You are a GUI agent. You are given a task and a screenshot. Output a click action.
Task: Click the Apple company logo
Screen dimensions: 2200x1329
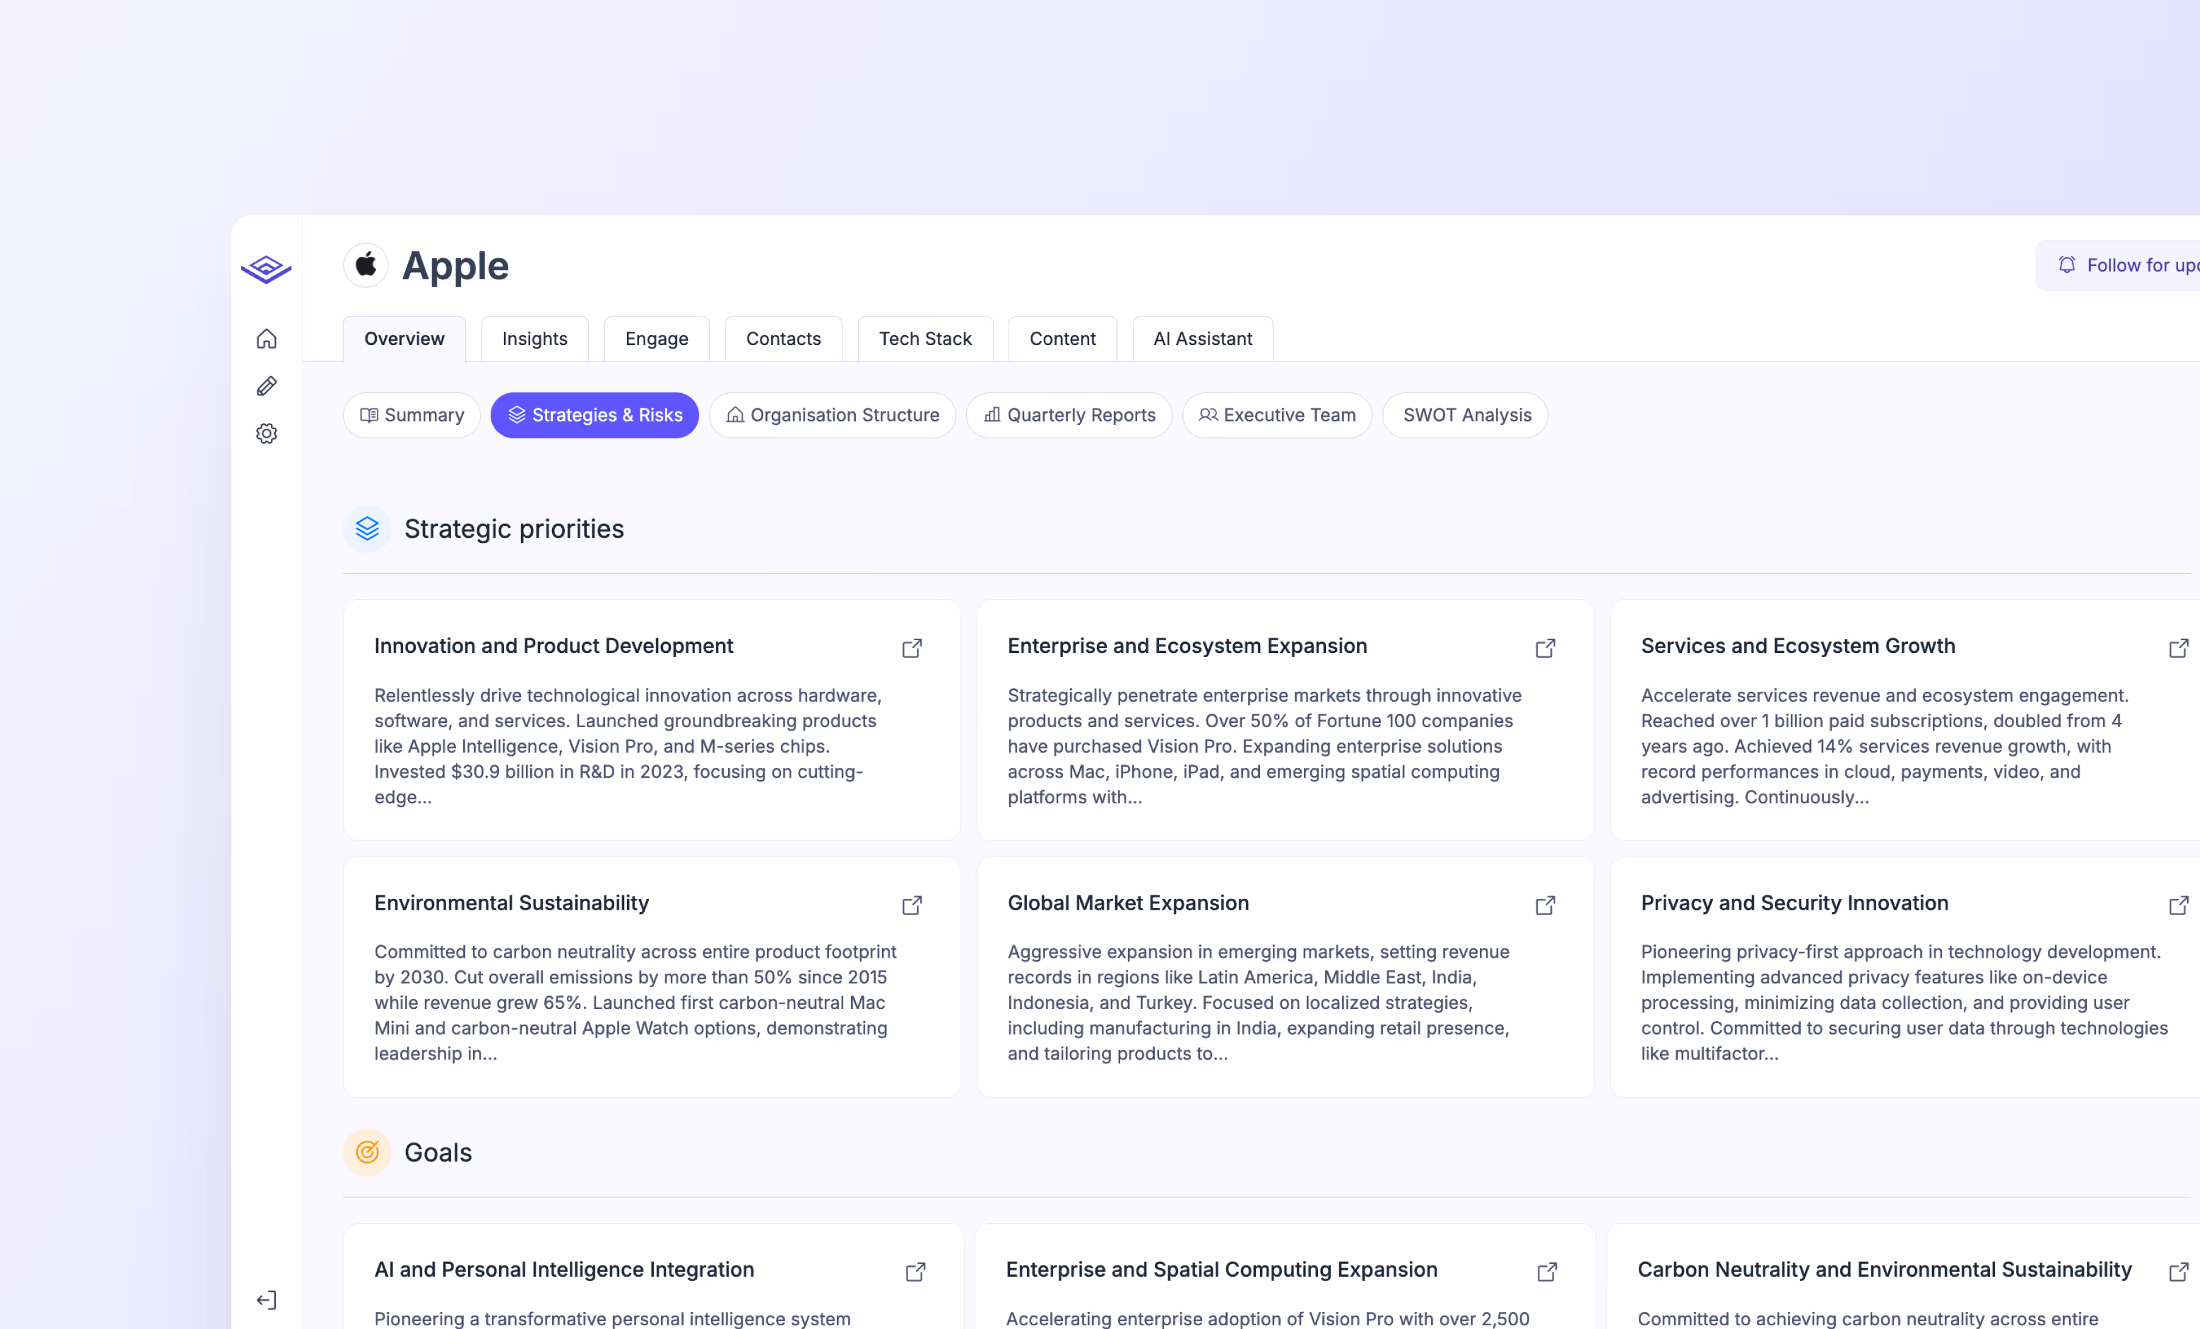[x=366, y=265]
